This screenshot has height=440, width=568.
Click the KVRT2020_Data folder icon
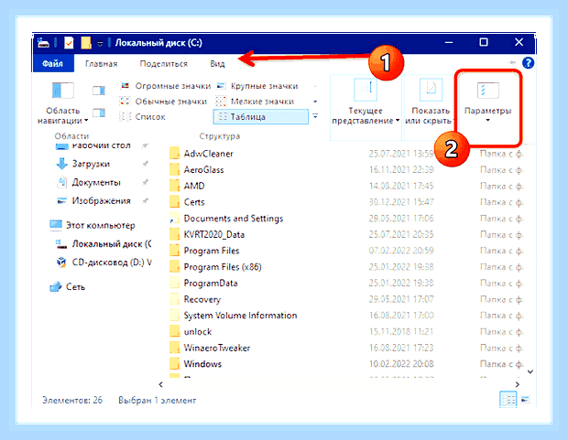175,234
